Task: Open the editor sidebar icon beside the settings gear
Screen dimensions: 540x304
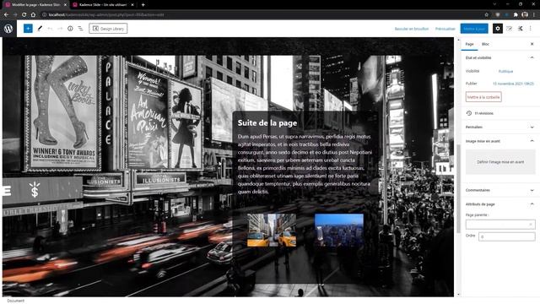Action: click(510, 29)
